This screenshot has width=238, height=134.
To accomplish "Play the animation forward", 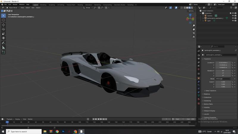I will 101,119.
